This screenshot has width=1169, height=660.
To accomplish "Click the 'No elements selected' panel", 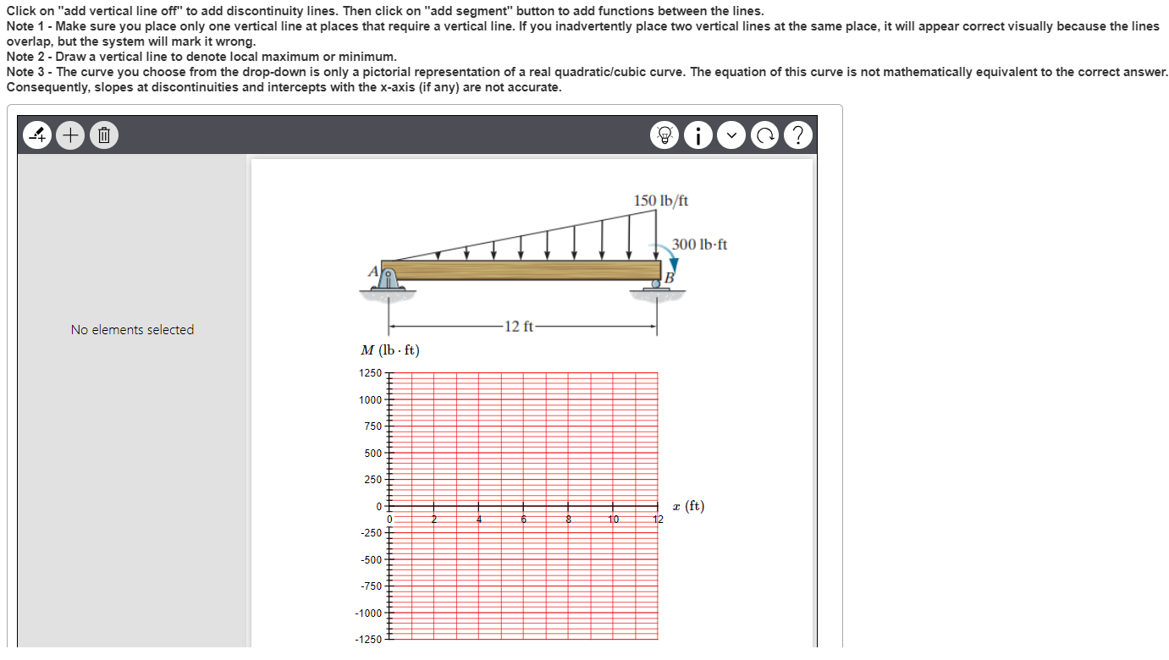I will tap(132, 330).
